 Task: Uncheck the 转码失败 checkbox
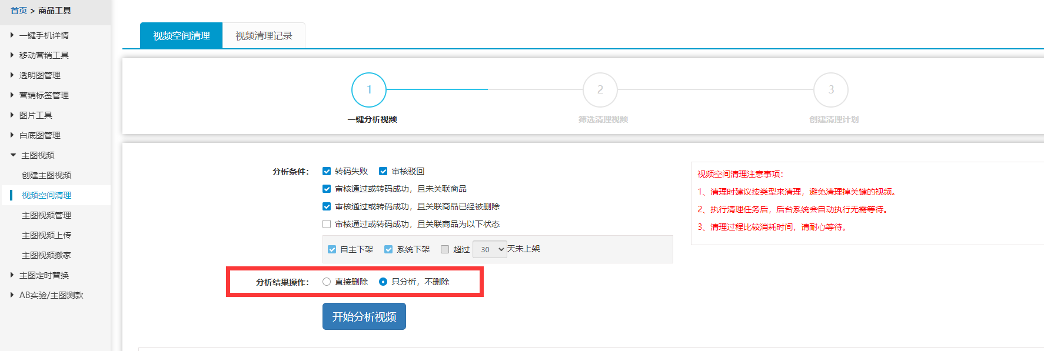click(327, 171)
